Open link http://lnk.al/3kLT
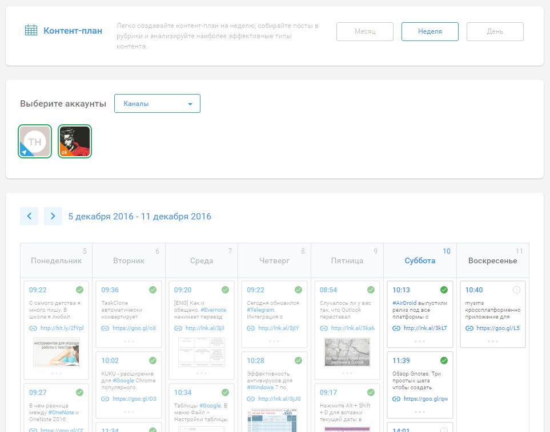The width and height of the screenshot is (550, 432). (425, 328)
